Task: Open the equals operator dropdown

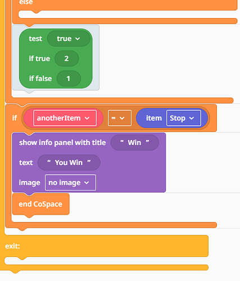Action: pos(120,118)
